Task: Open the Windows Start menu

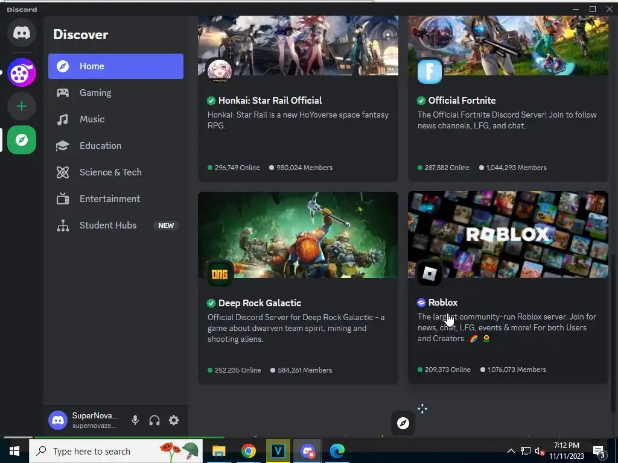Action: pos(14,451)
